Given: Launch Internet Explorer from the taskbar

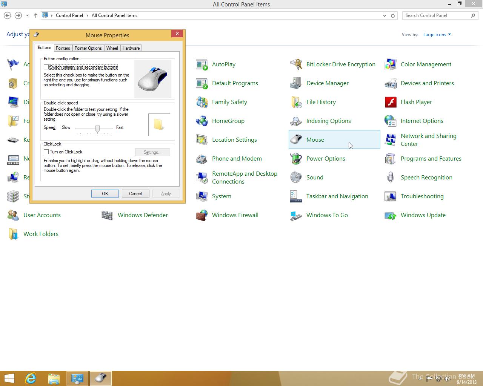Looking at the screenshot, I should point(31,378).
